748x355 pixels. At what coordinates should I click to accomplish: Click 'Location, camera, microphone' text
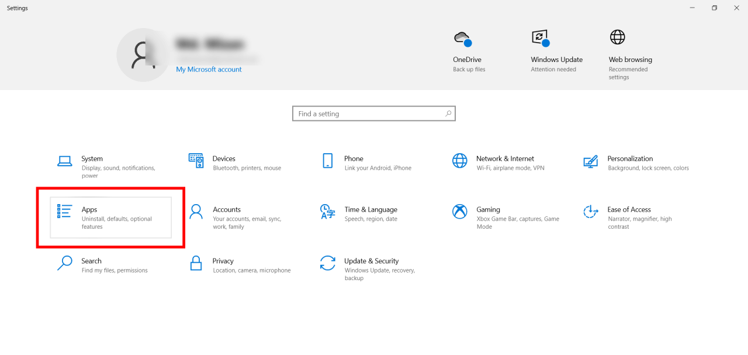pyautogui.click(x=251, y=270)
